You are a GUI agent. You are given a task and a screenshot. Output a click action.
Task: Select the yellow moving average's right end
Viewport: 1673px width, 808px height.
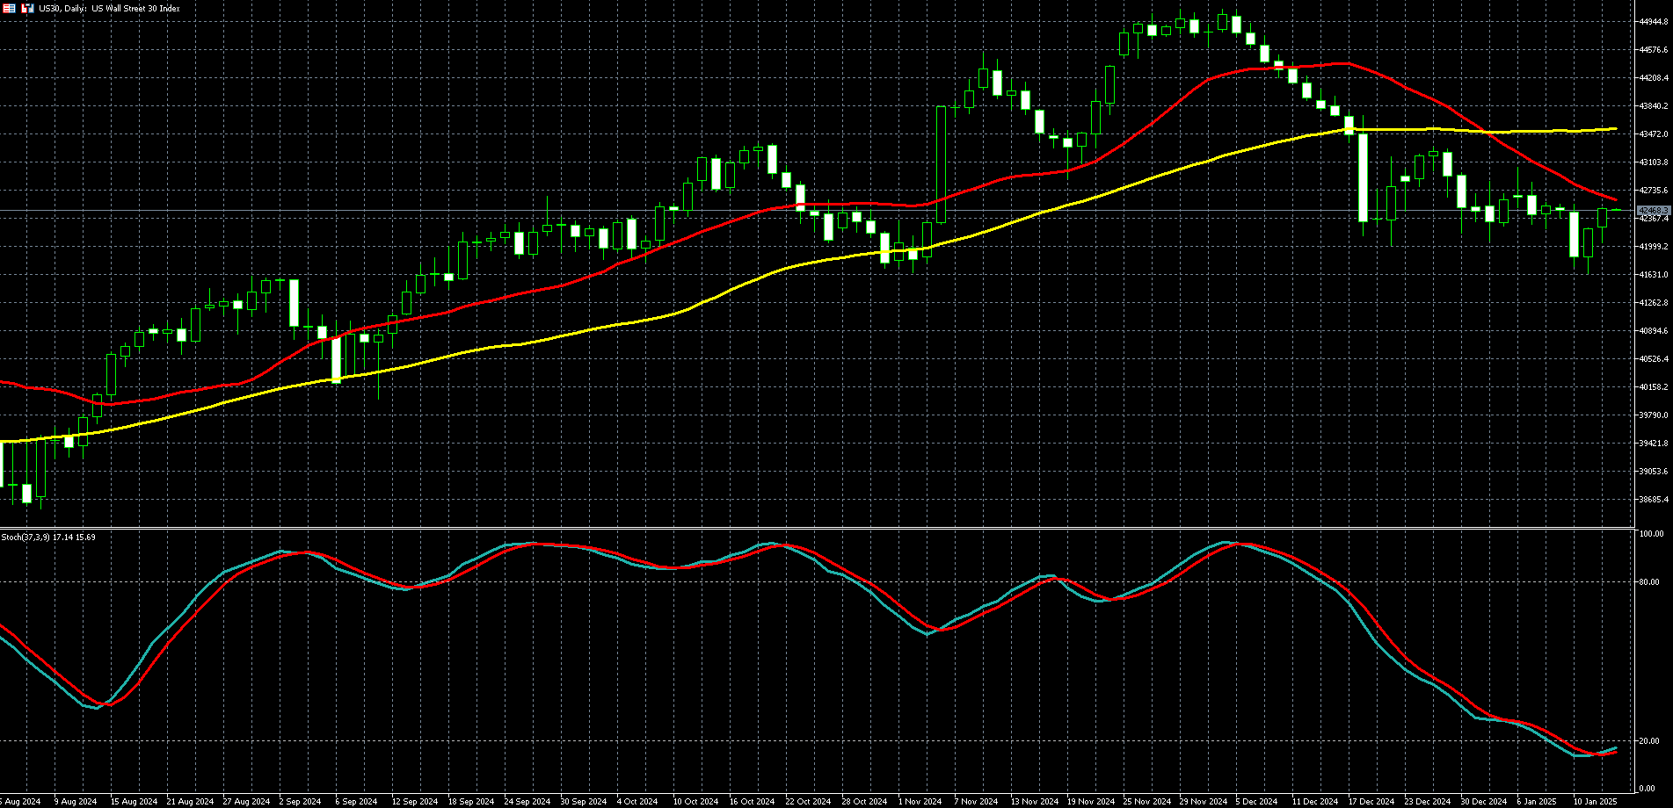(x=1614, y=129)
